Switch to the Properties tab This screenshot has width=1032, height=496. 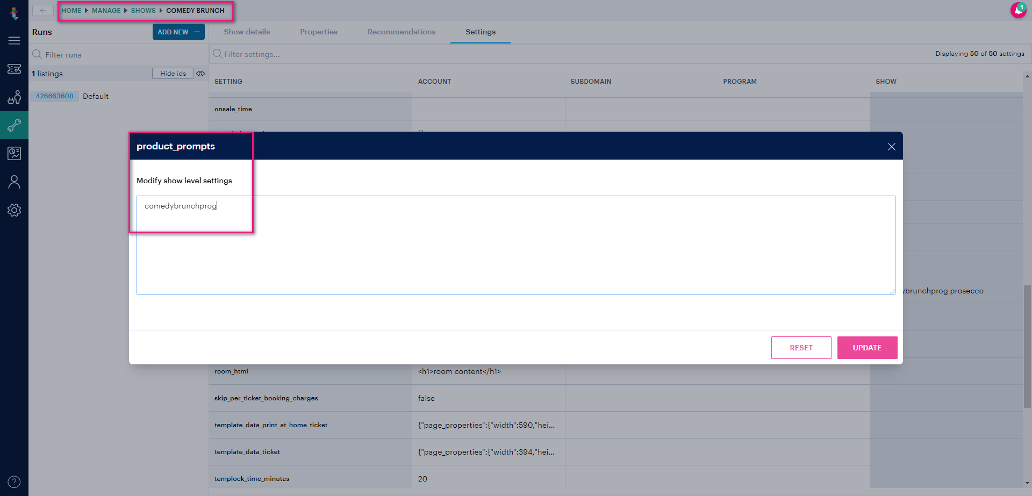tap(319, 32)
